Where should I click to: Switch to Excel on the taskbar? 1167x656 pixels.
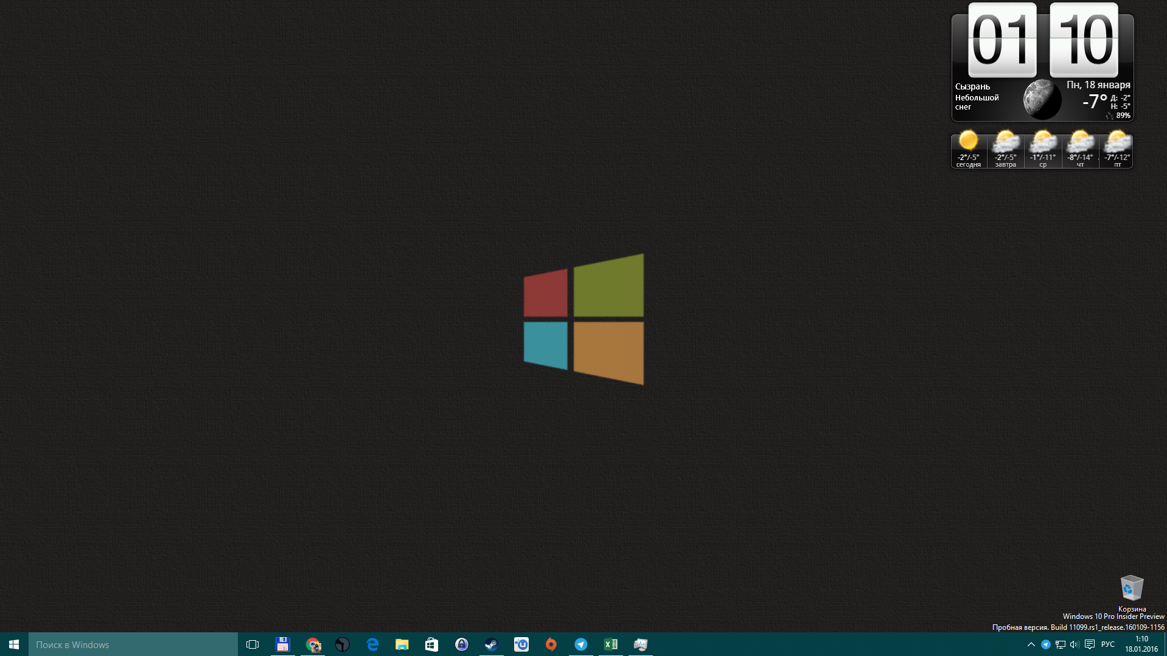click(x=611, y=644)
